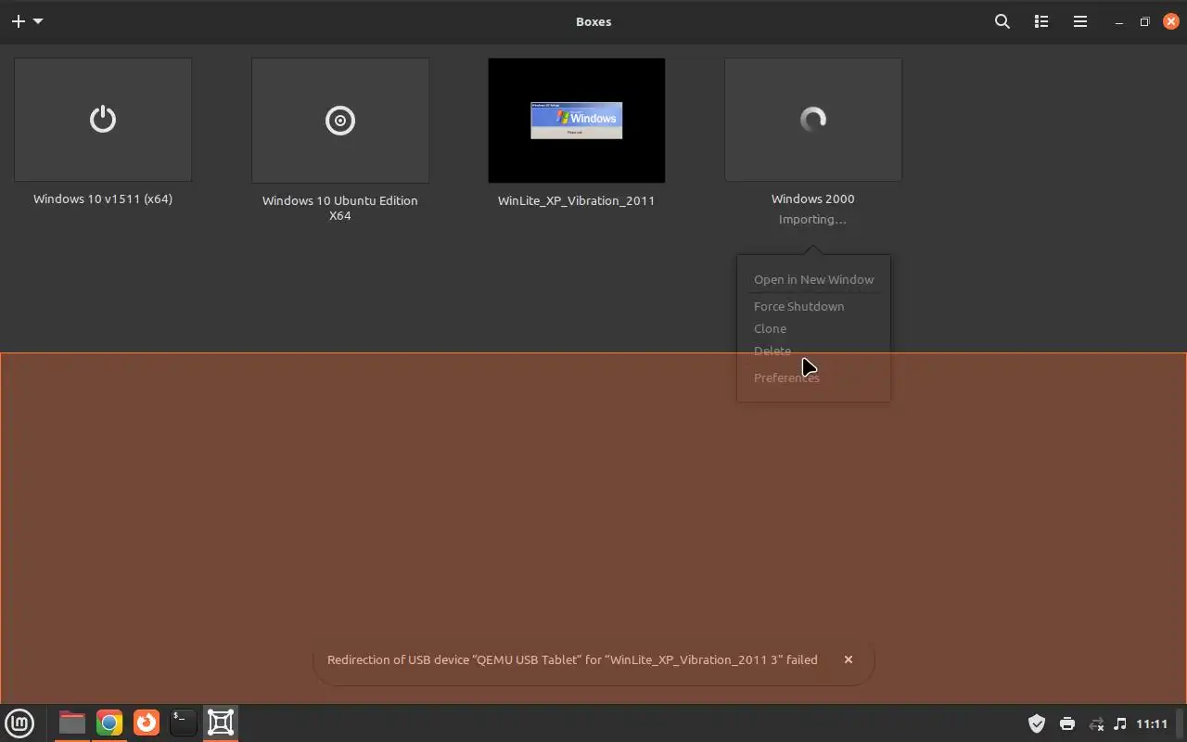The width and height of the screenshot is (1187, 742).
Task: Dismiss the USB redirection failed notification
Action: (x=848, y=659)
